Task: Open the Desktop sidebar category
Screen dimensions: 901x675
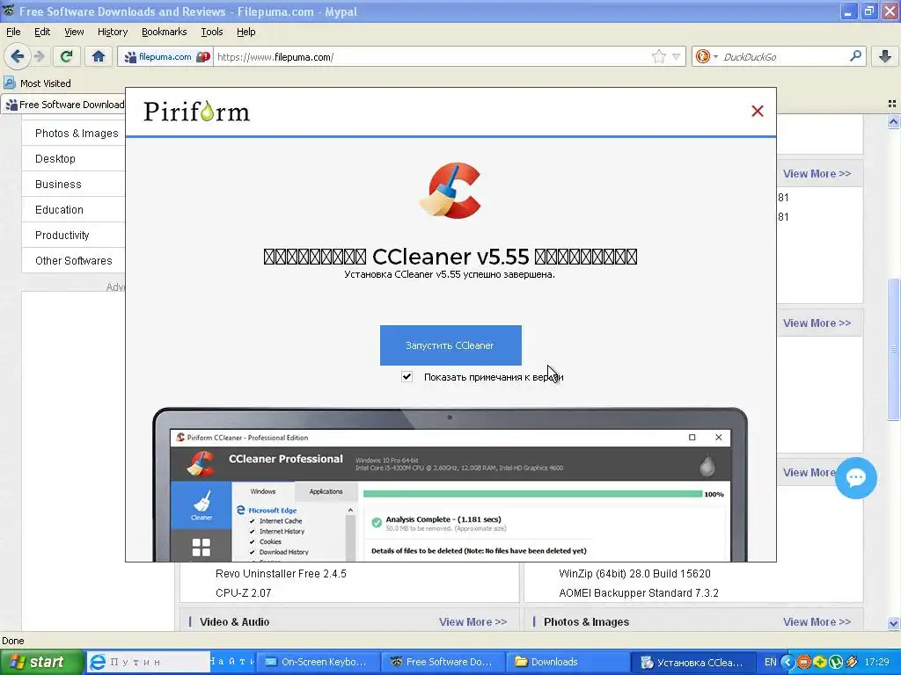Action: (x=55, y=158)
